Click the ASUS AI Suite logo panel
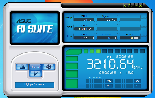The image size is (155, 98). 35,28
